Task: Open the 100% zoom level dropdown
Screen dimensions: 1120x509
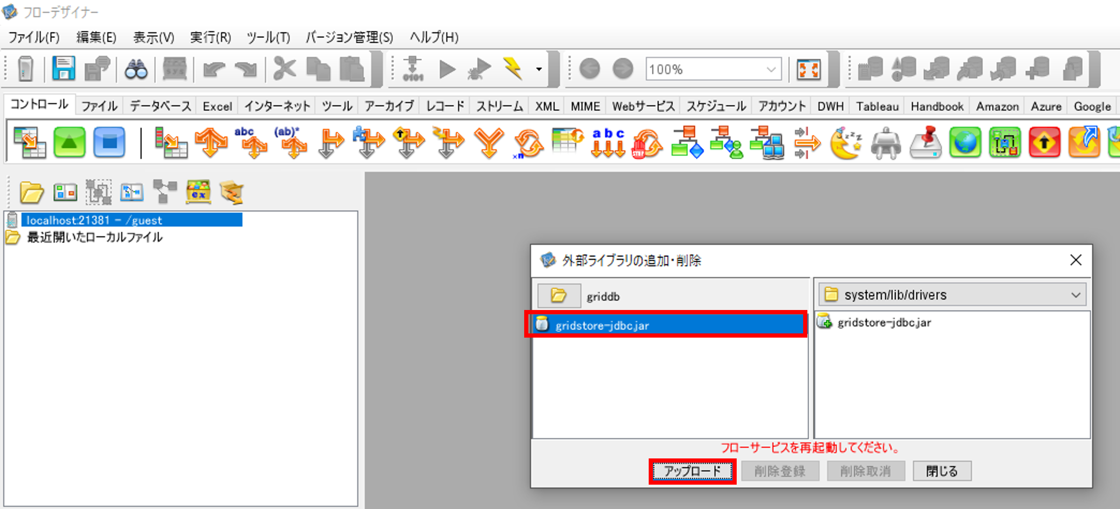Action: (770, 70)
